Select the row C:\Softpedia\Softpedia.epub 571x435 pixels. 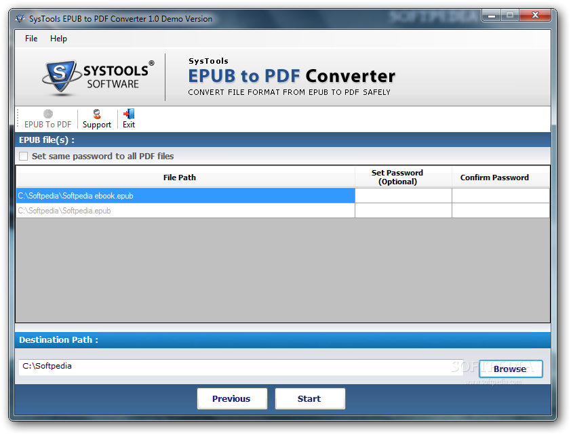tap(185, 211)
